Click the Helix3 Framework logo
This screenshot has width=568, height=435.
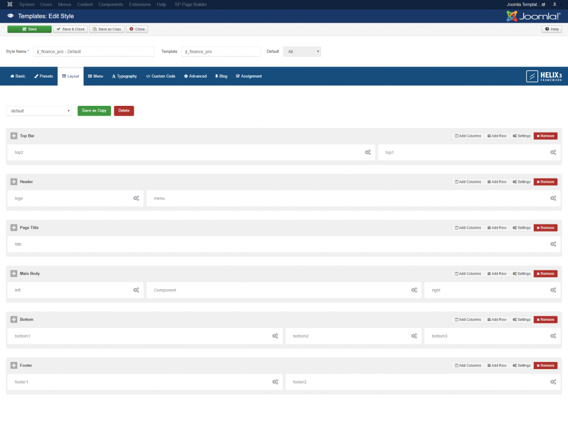coord(545,76)
